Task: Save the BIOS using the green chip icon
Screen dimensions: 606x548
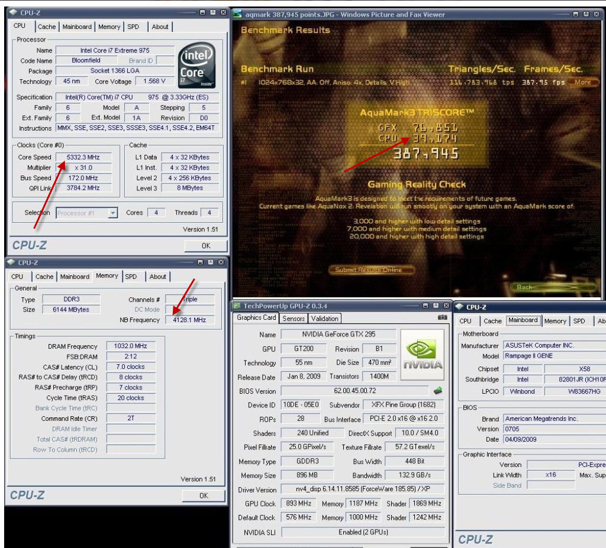Action: pos(438,391)
